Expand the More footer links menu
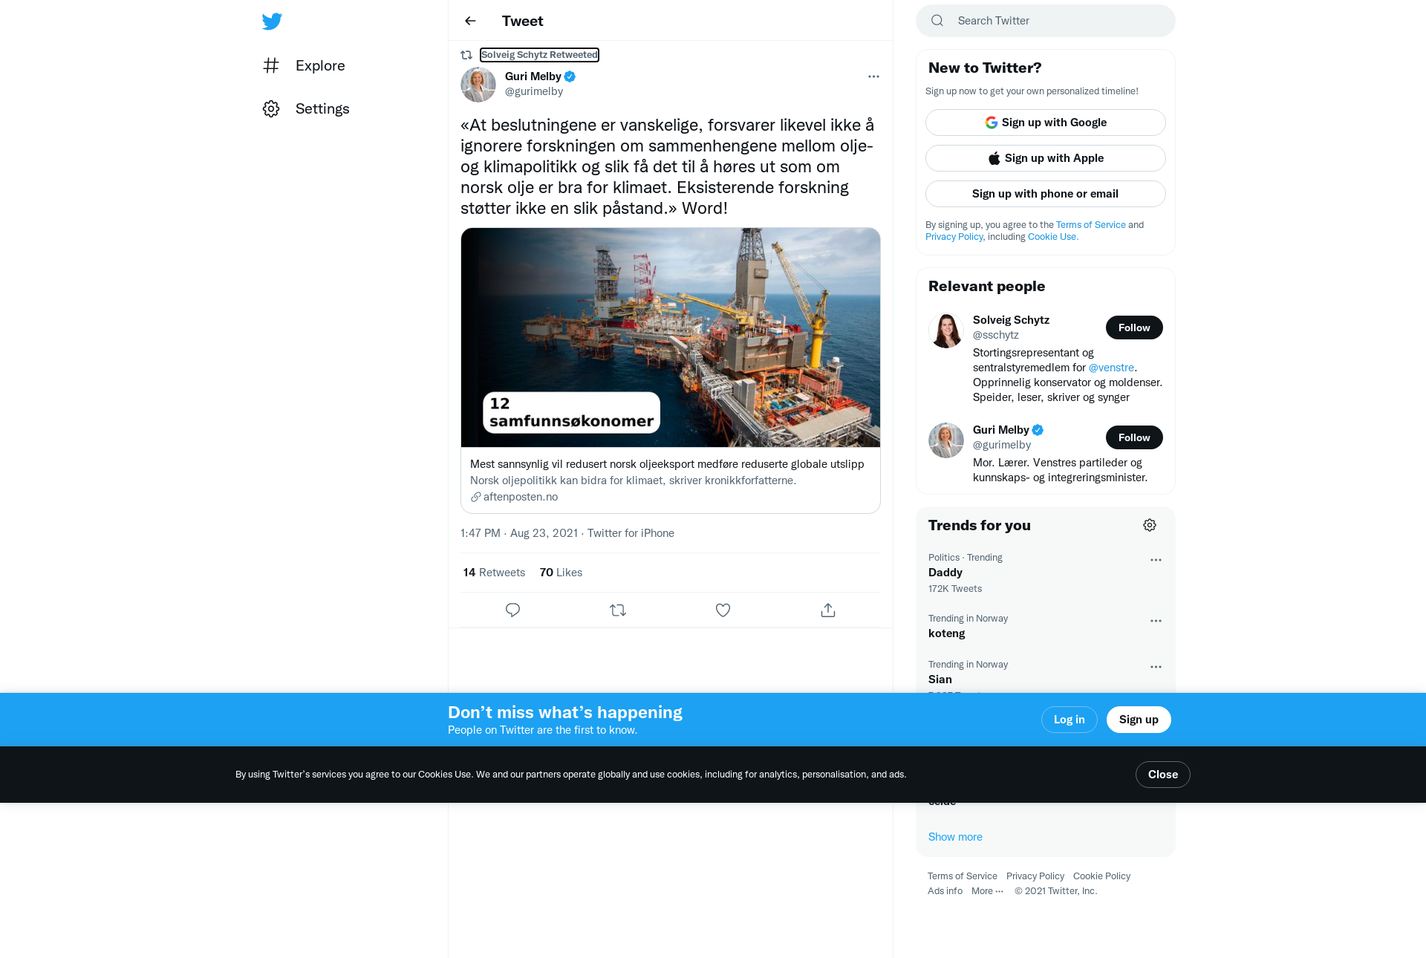This screenshot has height=958, width=1426. click(987, 891)
